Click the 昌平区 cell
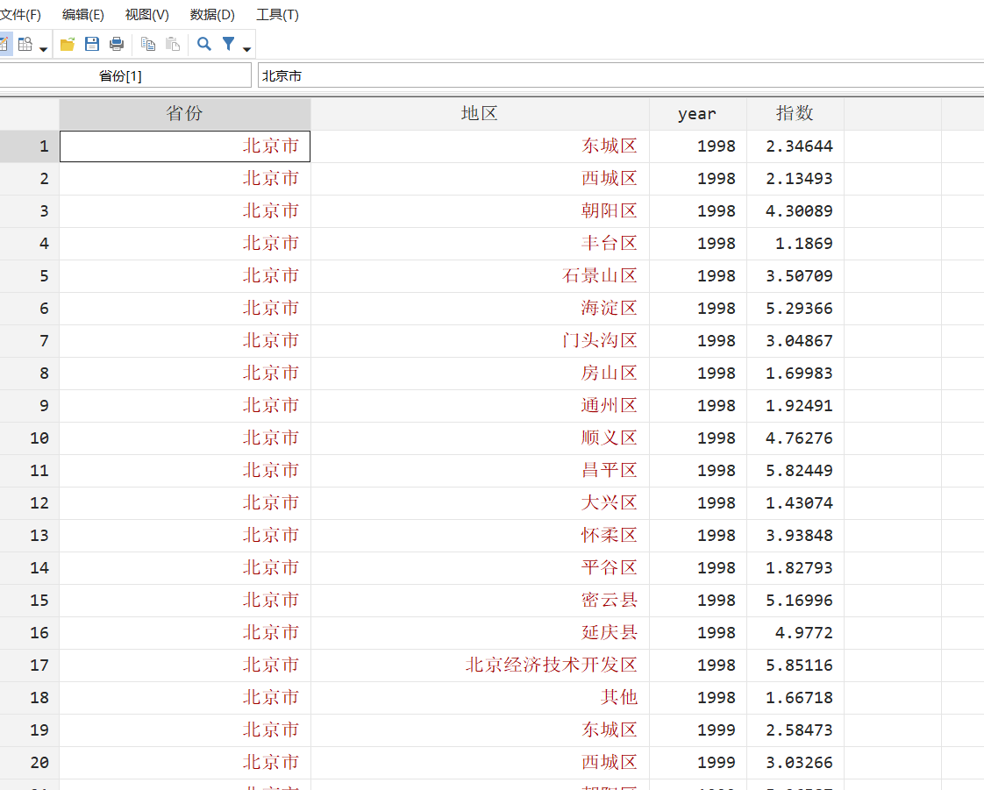The width and height of the screenshot is (984, 790). pyautogui.click(x=480, y=471)
